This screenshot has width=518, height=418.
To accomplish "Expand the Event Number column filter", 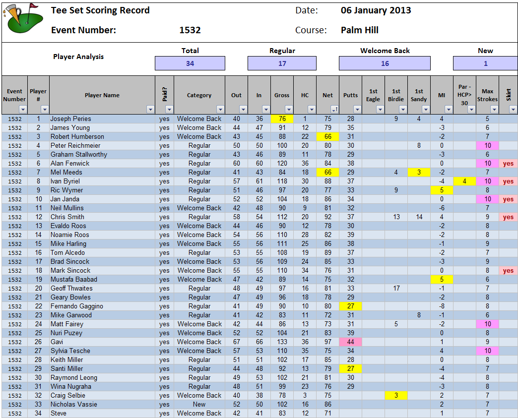I will [x=22, y=109].
